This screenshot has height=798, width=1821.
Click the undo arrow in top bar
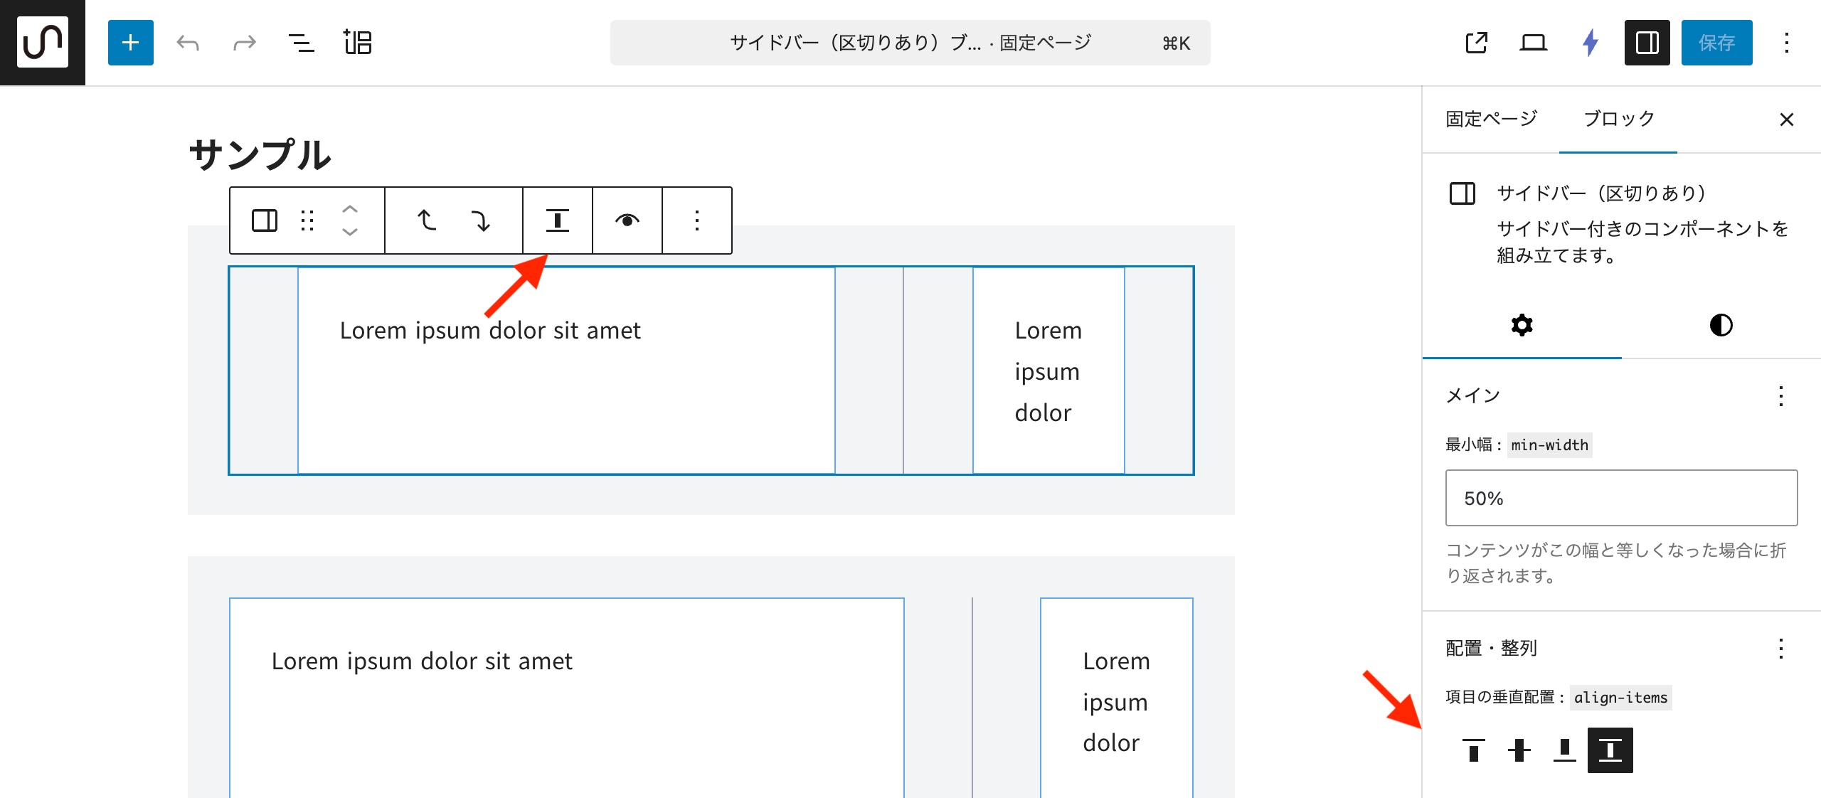(188, 43)
